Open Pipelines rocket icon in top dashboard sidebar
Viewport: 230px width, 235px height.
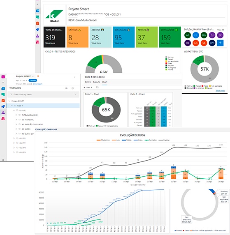(37, 30)
